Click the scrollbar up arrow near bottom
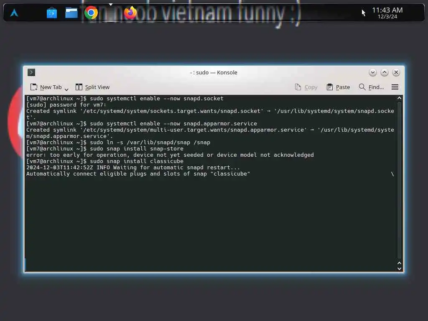Viewport: 428px width, 321px height. pyautogui.click(x=399, y=263)
